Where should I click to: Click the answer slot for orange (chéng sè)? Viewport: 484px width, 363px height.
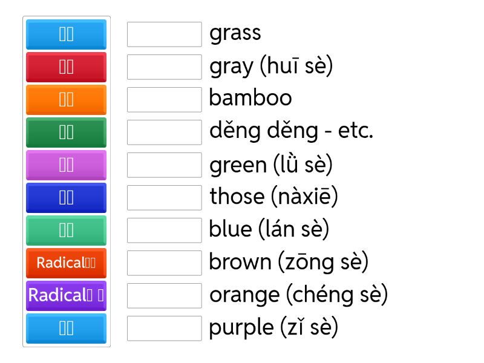(164, 295)
